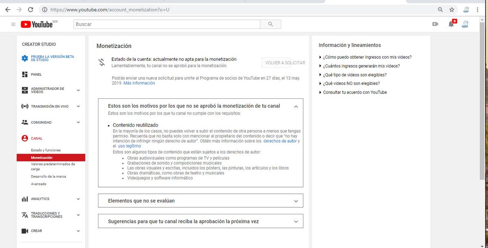Expand Consultar tu acuerdo con YouTube
The width and height of the screenshot is (488, 248).
353,92
